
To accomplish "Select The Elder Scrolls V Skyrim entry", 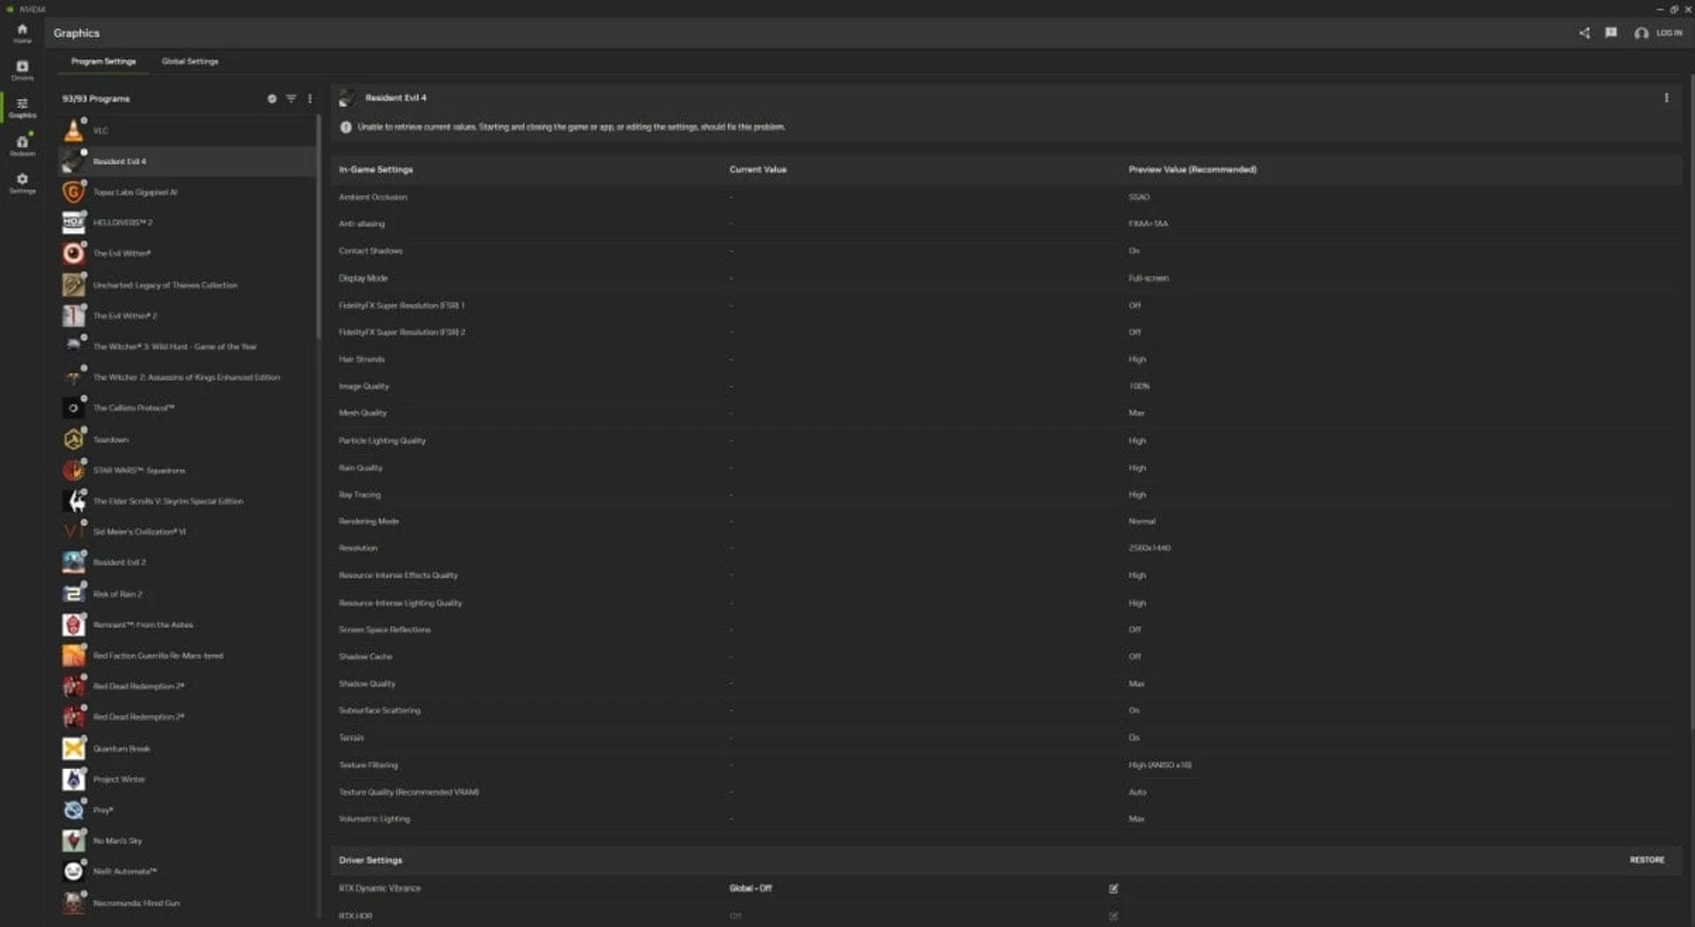I will tap(187, 501).
